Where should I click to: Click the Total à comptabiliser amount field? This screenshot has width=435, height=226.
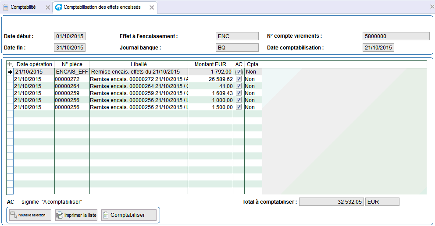click(x=331, y=202)
